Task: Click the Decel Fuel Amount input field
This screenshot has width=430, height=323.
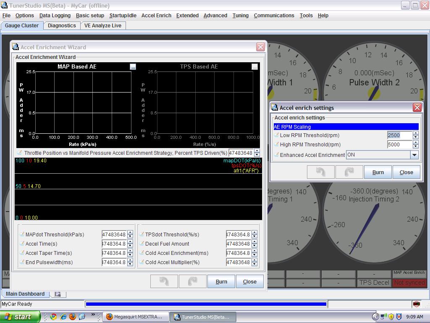Action: [238, 244]
